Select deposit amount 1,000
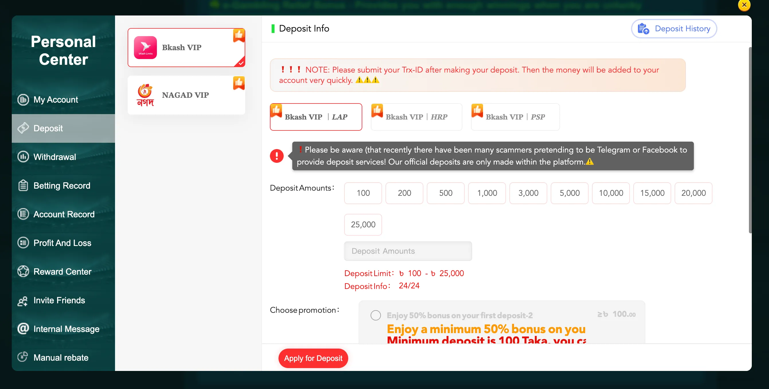 (x=487, y=193)
